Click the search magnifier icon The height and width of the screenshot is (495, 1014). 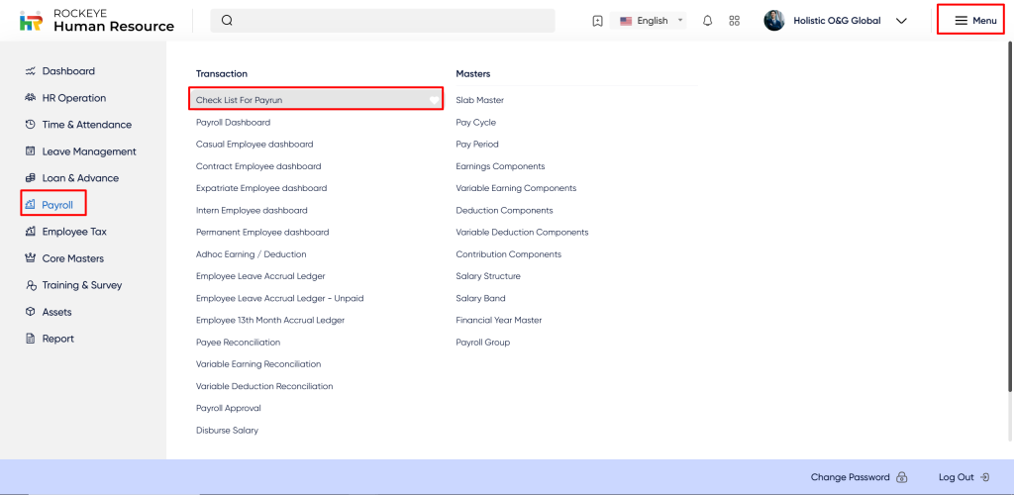(227, 21)
